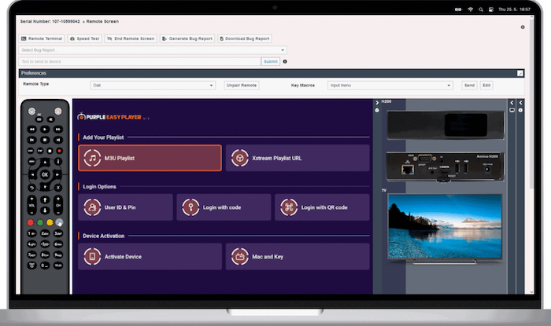Click fast-forward button on the remote
Viewport: 551px width, 326px height.
tap(58, 130)
